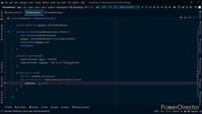Open the Project side tool window
The image size is (202, 114).
pos(2,16)
